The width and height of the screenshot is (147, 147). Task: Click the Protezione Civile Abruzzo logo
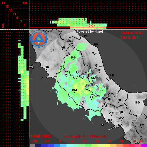[x=39, y=39]
